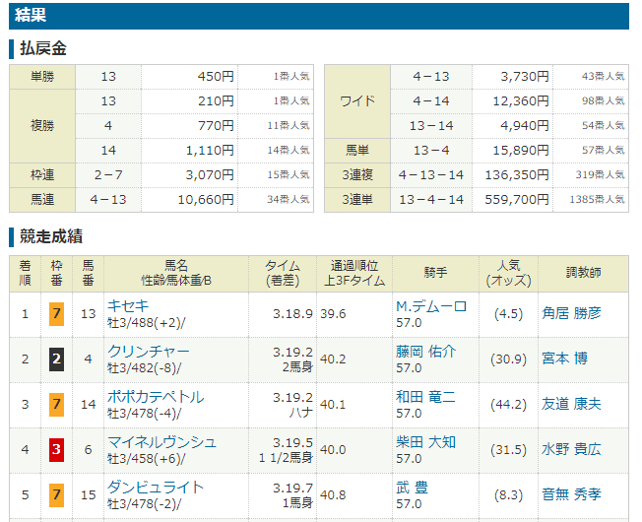Select the 15,890円 exacta payout
Viewport: 642px width, 522px height.
[521, 151]
